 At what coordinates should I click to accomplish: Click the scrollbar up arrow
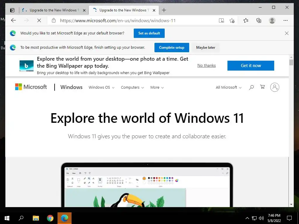[x=291, y=57]
